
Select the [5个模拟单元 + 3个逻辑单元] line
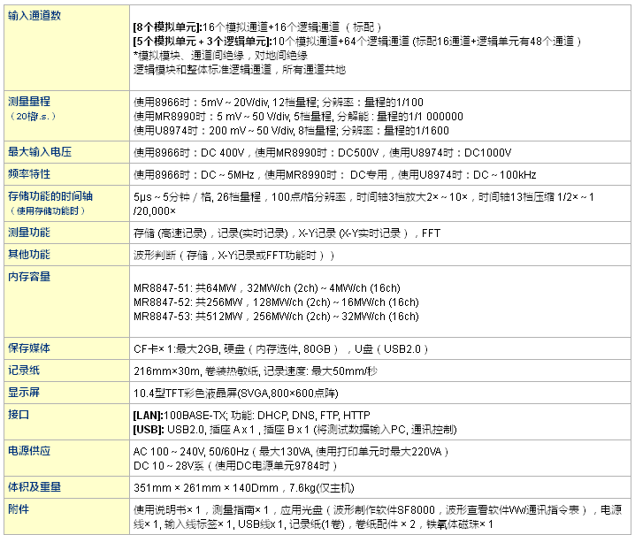click(357, 42)
